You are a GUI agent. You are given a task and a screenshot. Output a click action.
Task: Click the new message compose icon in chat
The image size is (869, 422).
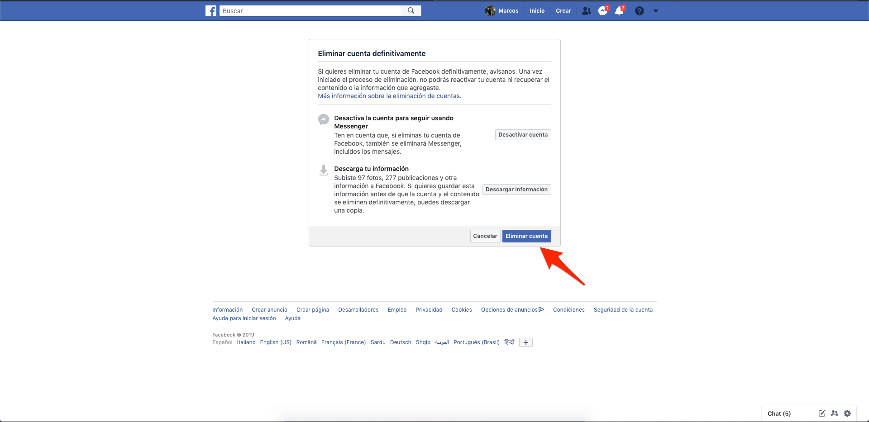822,413
